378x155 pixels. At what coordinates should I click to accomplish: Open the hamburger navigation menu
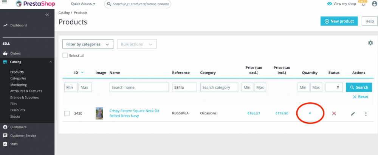coord(4,3)
